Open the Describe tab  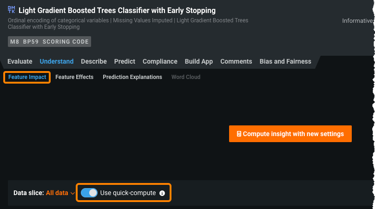click(94, 61)
